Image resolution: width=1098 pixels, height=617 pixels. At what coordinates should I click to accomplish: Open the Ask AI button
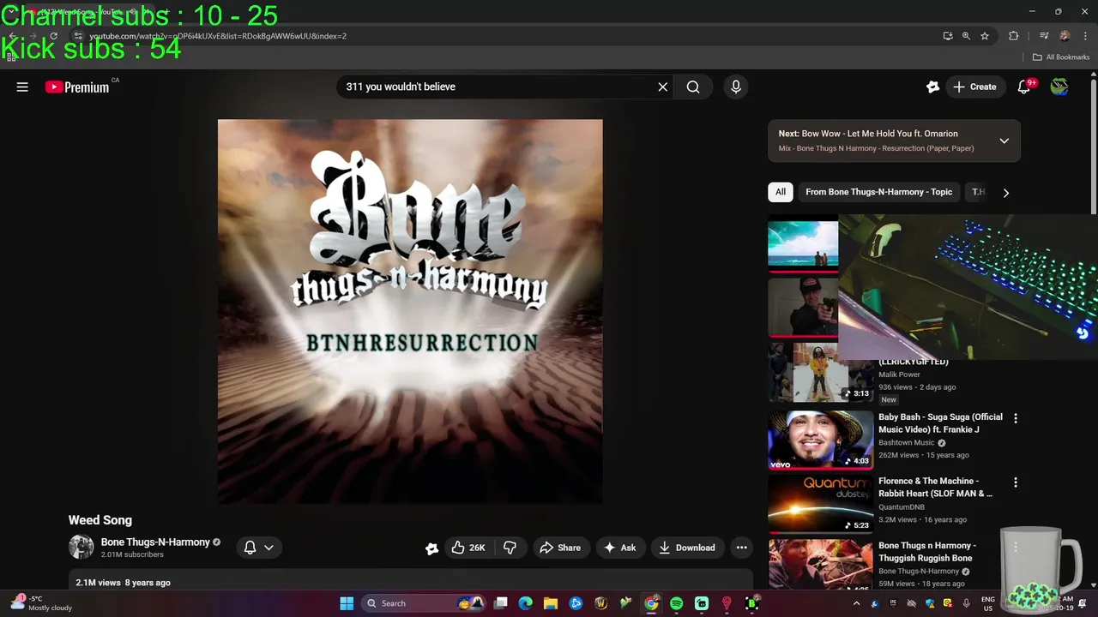(619, 548)
